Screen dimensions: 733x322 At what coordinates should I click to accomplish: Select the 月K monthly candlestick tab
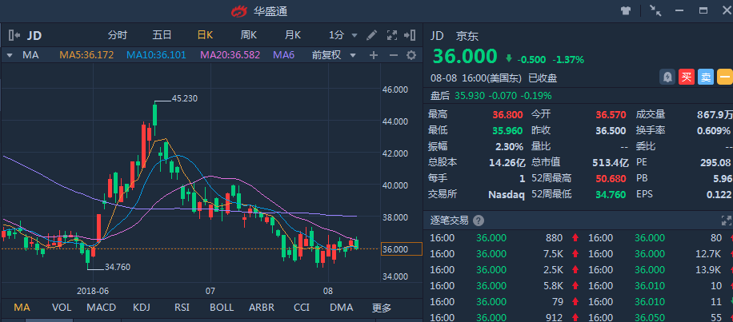pos(293,35)
